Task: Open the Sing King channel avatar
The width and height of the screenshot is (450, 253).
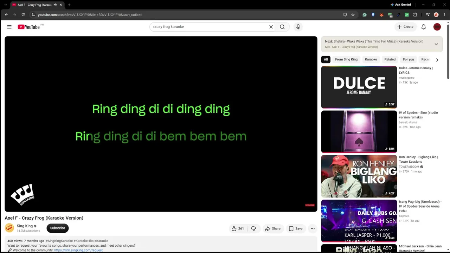Action: (9, 228)
